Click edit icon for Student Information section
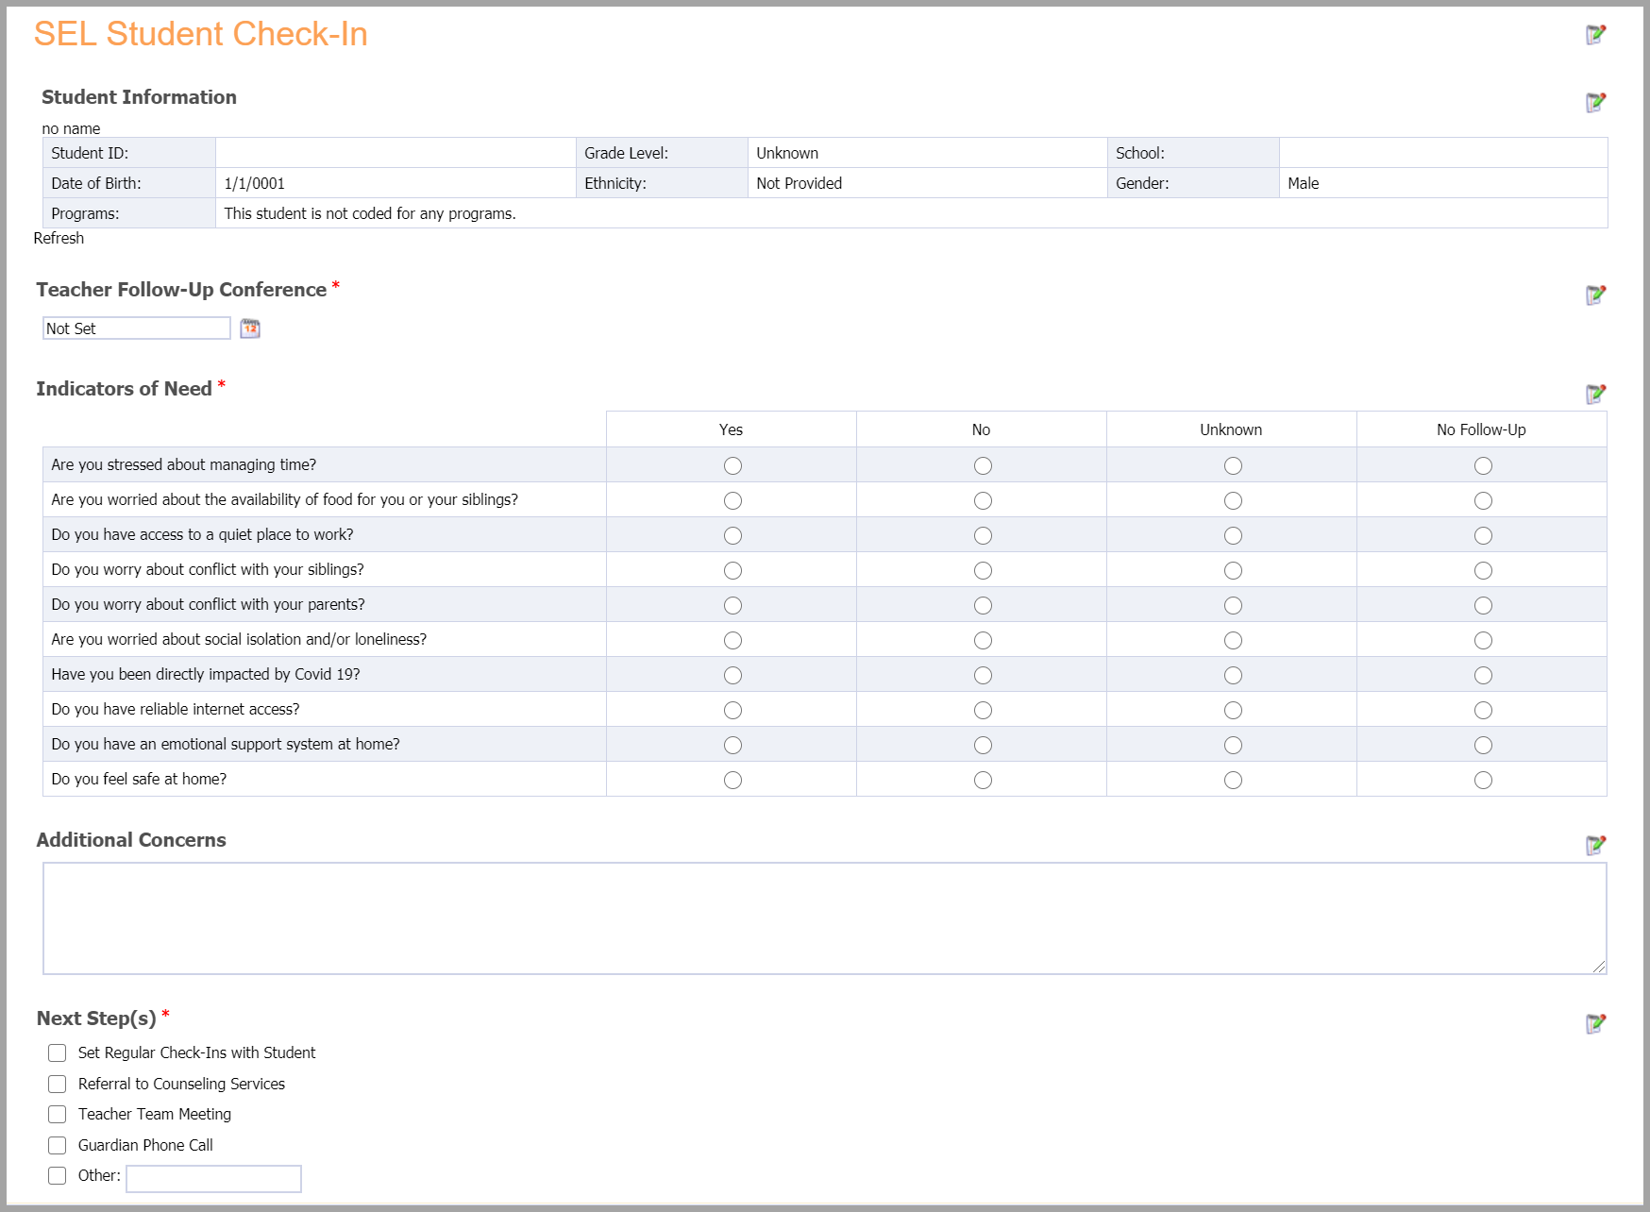This screenshot has height=1212, width=1650. coord(1595,102)
